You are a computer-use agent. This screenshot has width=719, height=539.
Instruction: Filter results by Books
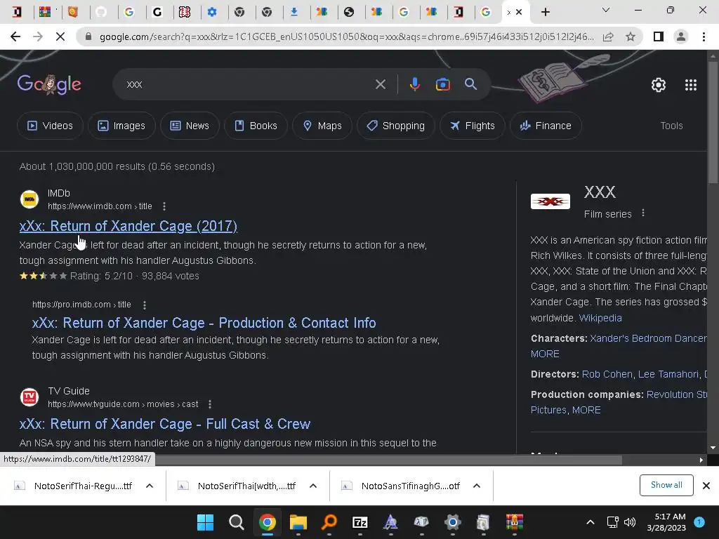256,126
